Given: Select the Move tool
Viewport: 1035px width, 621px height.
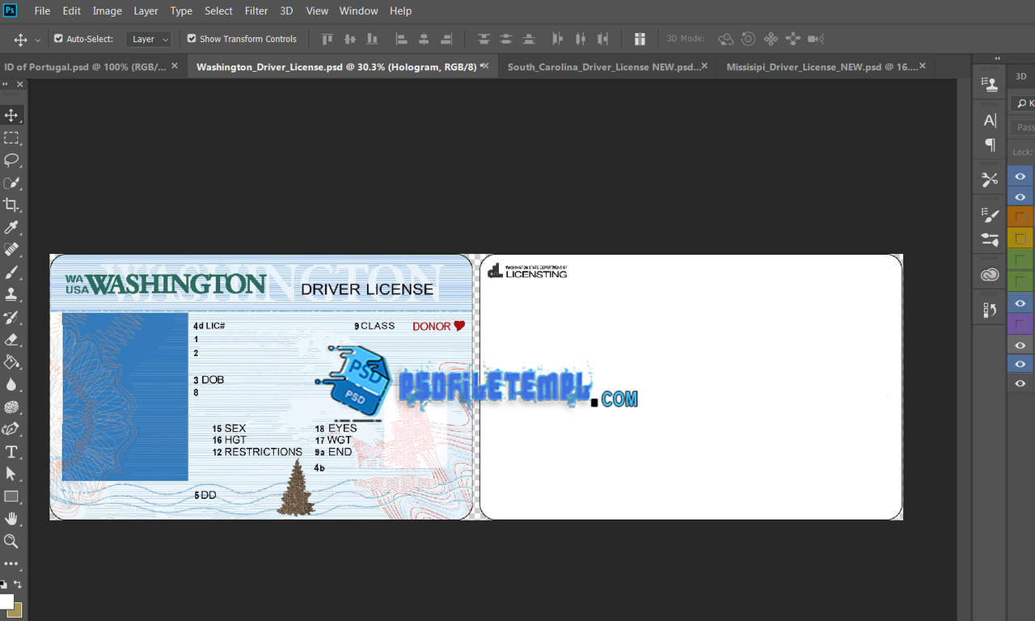Looking at the screenshot, I should (11, 116).
